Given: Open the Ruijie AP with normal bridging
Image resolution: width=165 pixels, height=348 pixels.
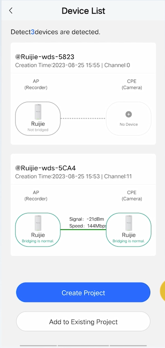Looking at the screenshot, I should point(38,230).
